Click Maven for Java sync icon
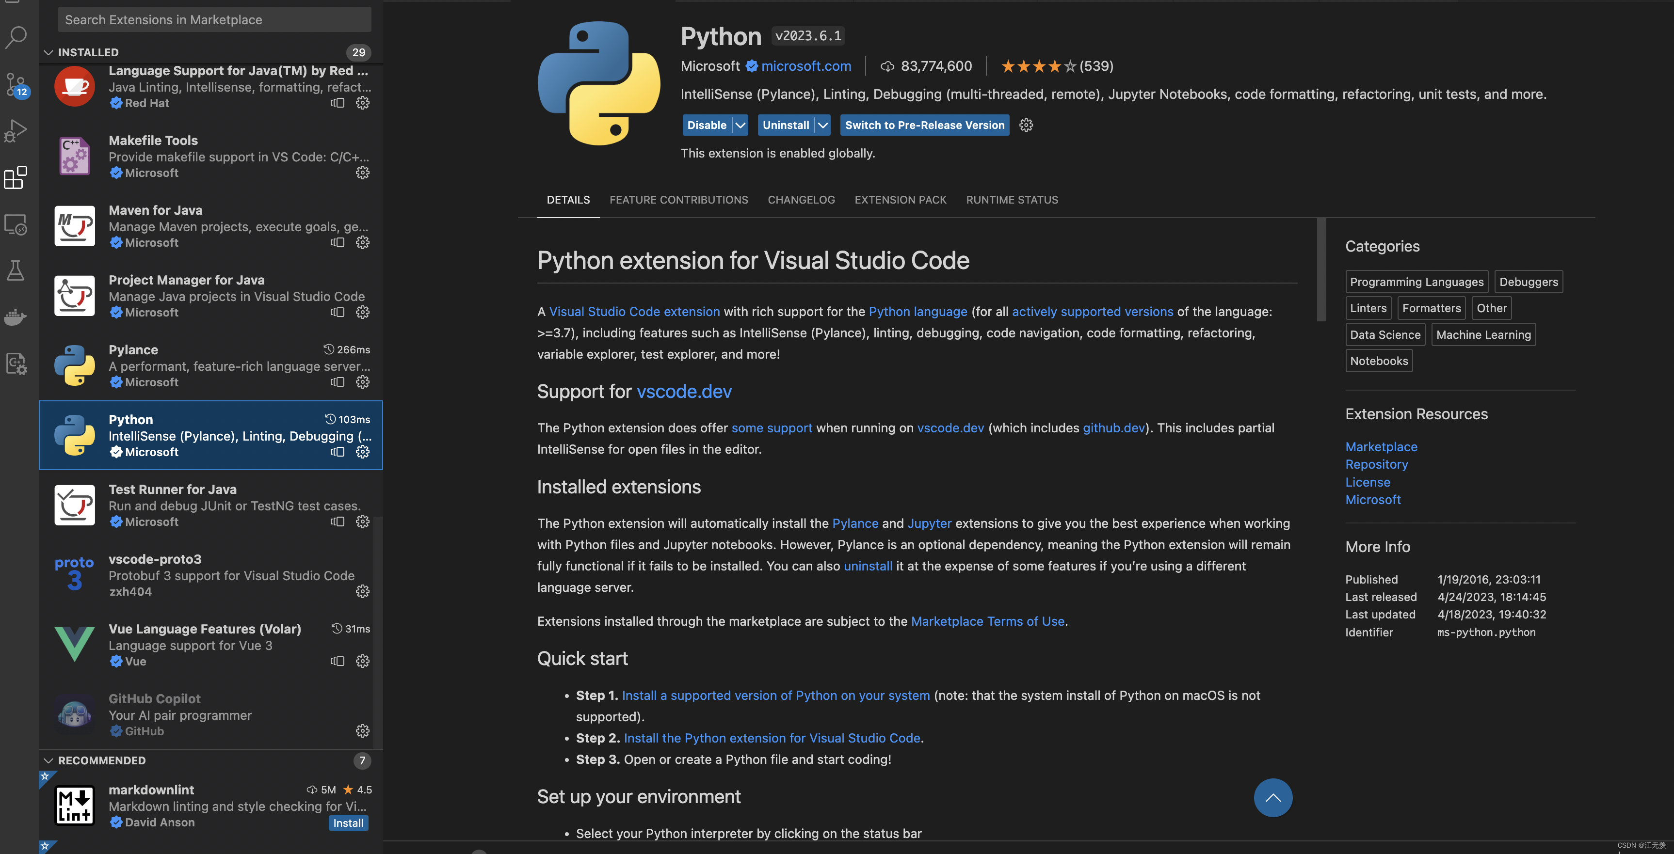The height and width of the screenshot is (854, 1674). pyautogui.click(x=337, y=242)
